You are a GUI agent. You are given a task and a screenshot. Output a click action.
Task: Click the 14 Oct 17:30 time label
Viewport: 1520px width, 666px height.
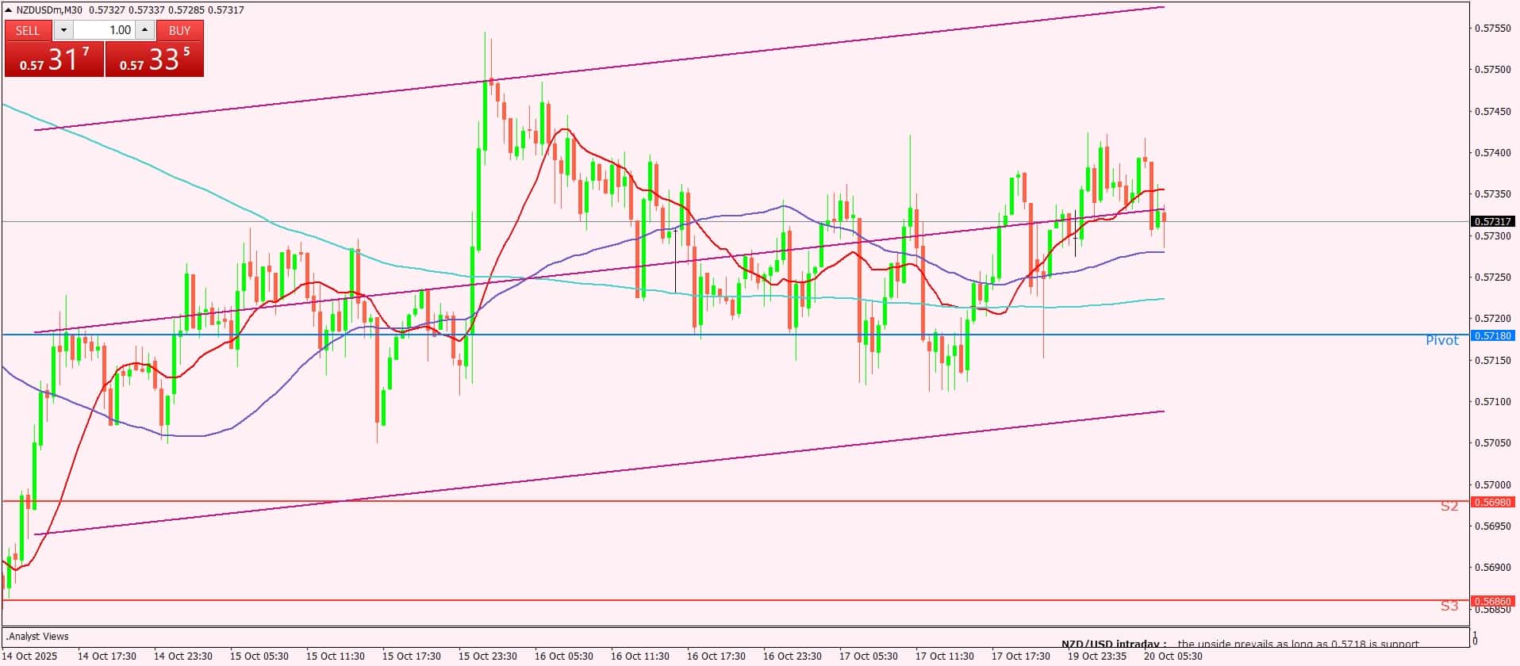(x=107, y=656)
